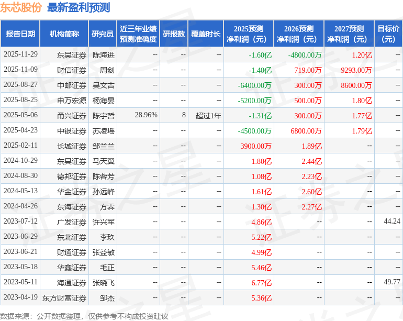Image resolution: width=403 pixels, height=321 pixels.
Task: Click the -6400.00万 profit value
Action: point(254,85)
